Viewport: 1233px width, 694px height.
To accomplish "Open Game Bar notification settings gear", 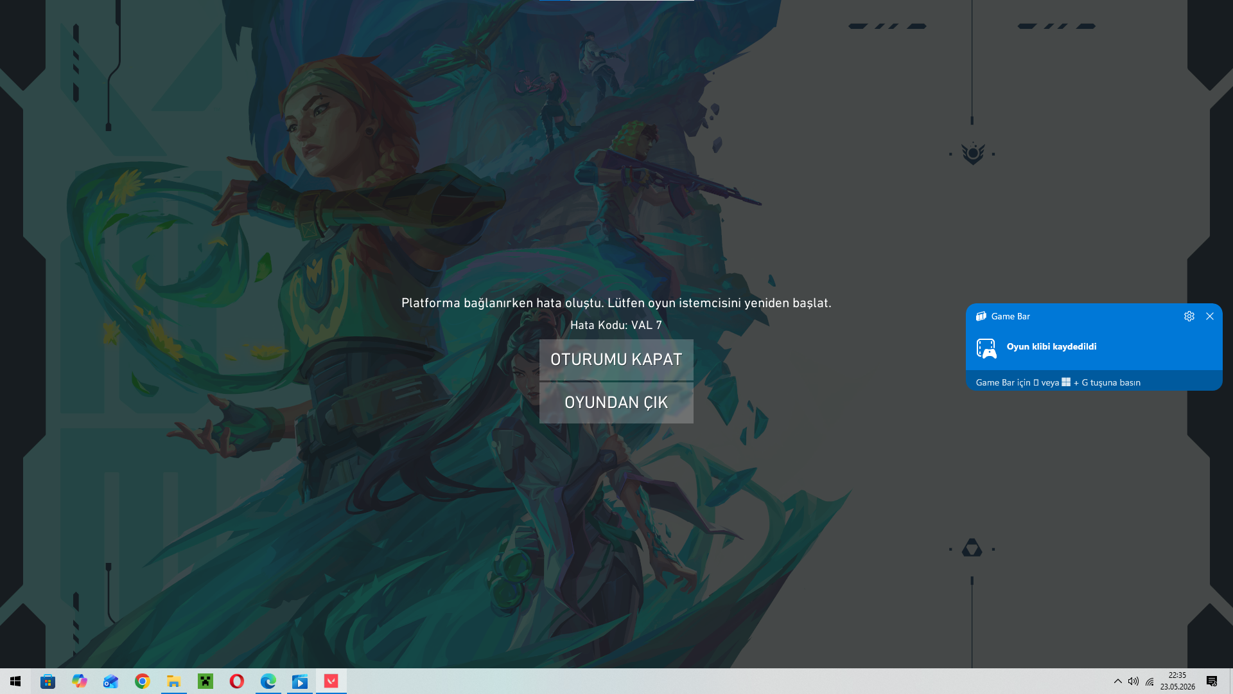I will pyautogui.click(x=1189, y=316).
